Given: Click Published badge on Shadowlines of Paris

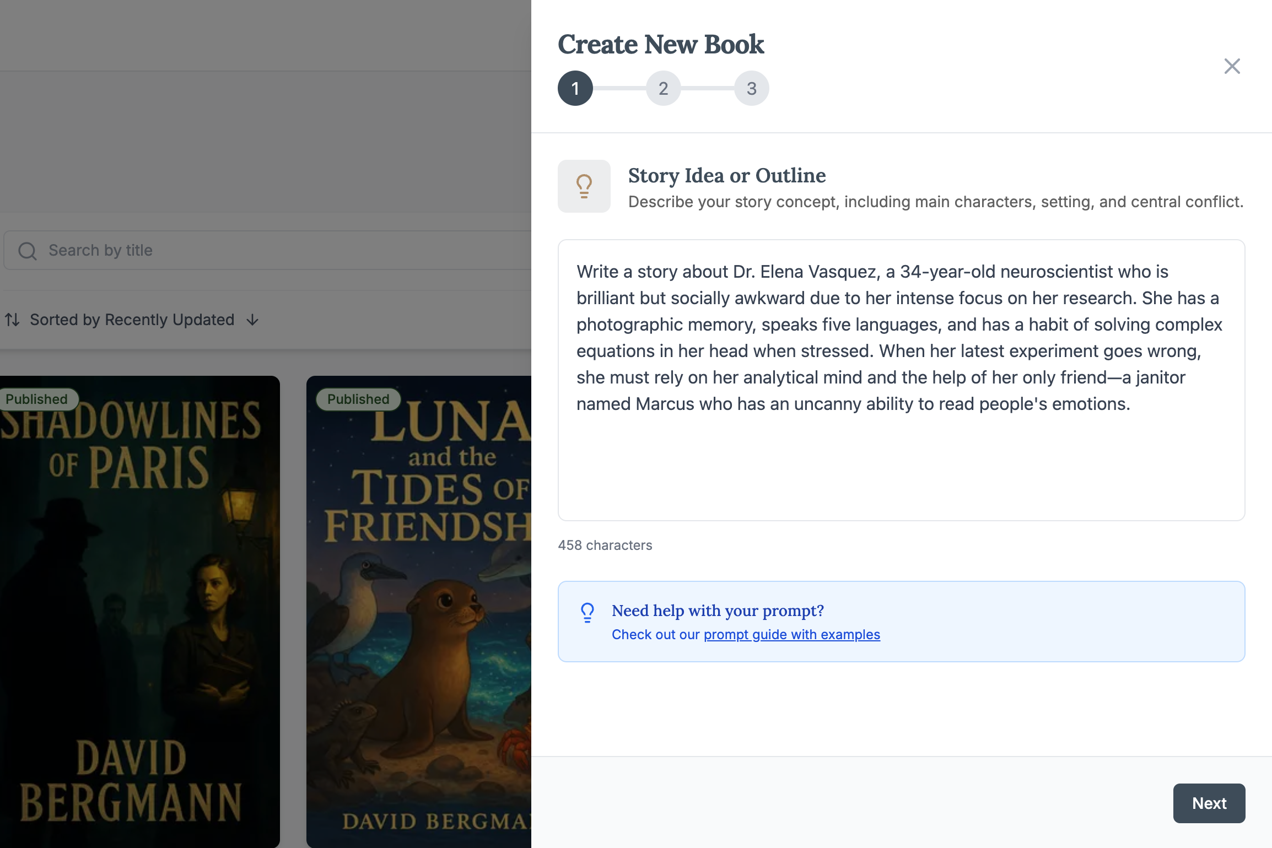Looking at the screenshot, I should (x=36, y=399).
